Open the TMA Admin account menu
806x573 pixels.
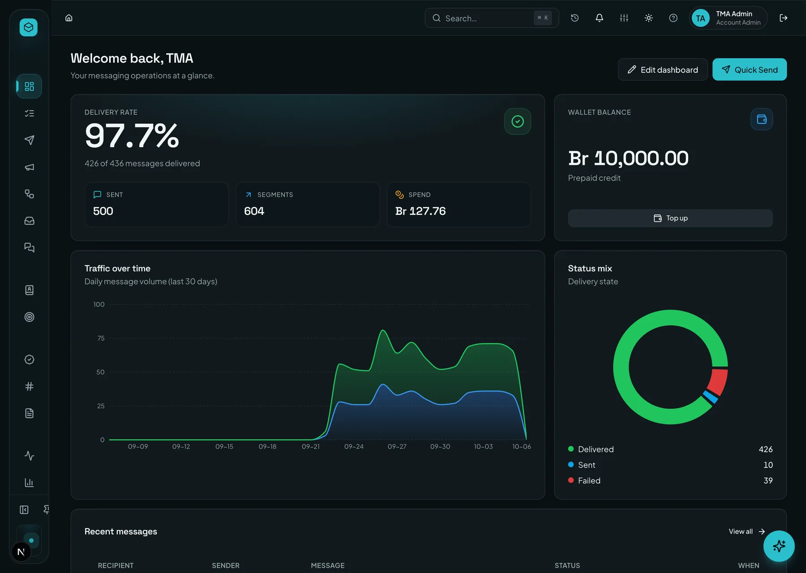tap(728, 18)
